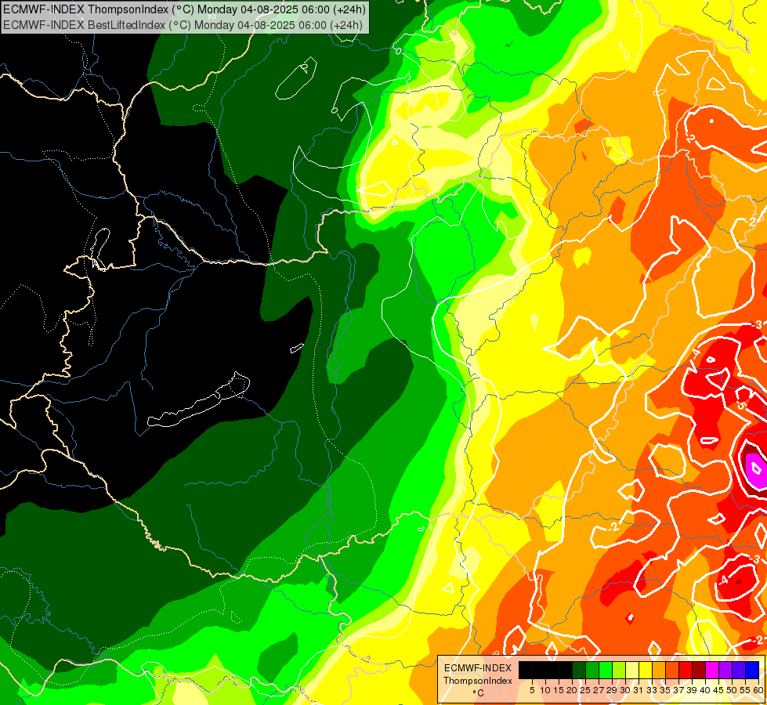
Task: Select the orange-red 35–37 legend swatch
Action: [672, 670]
